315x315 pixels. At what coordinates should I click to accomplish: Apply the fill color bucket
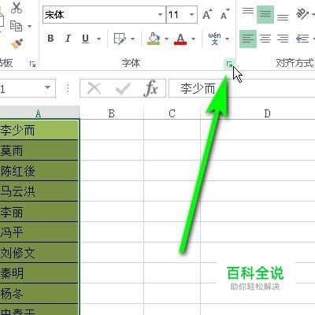pos(154,39)
